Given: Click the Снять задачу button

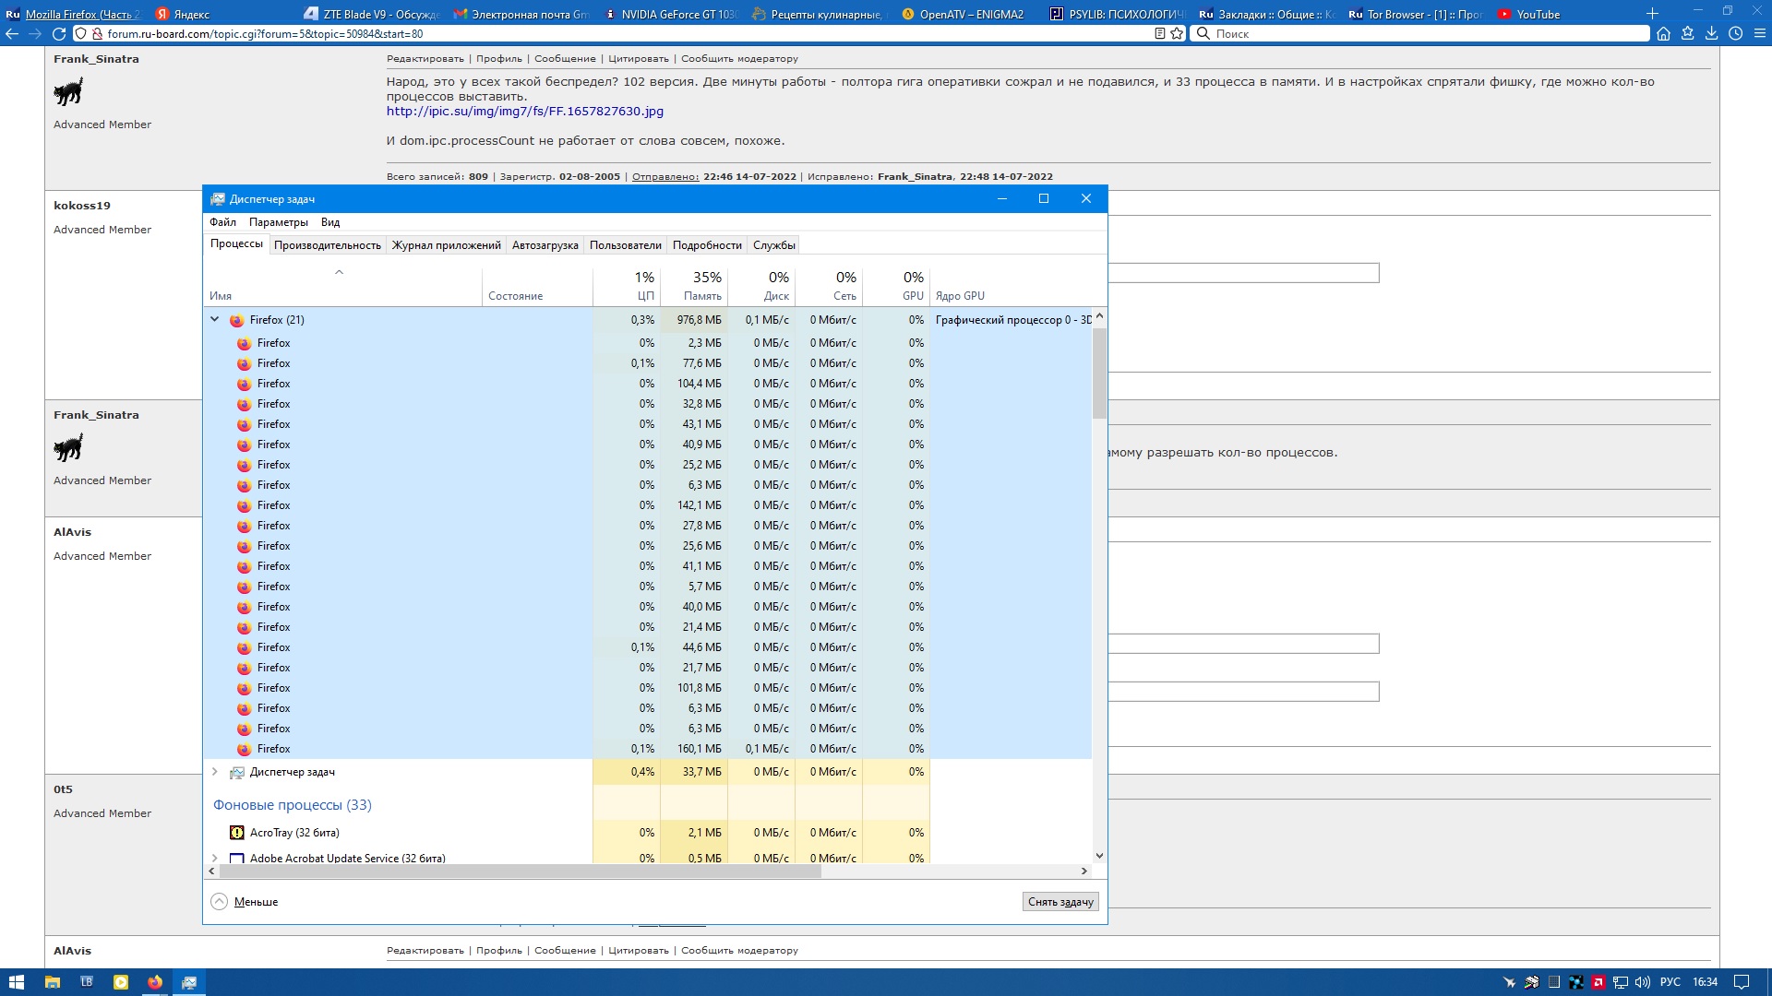Looking at the screenshot, I should point(1060,902).
